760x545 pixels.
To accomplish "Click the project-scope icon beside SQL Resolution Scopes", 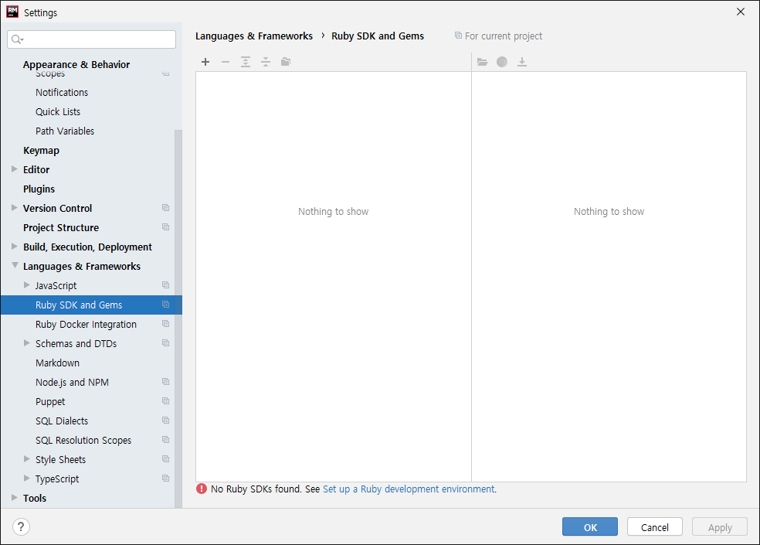I will tap(166, 440).
